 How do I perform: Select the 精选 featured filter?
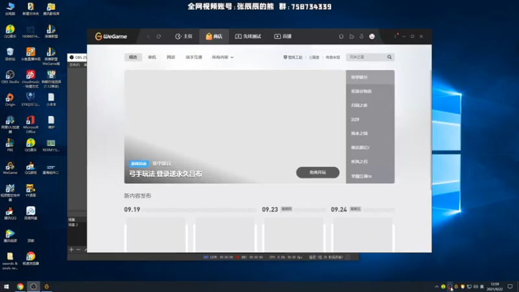point(133,57)
